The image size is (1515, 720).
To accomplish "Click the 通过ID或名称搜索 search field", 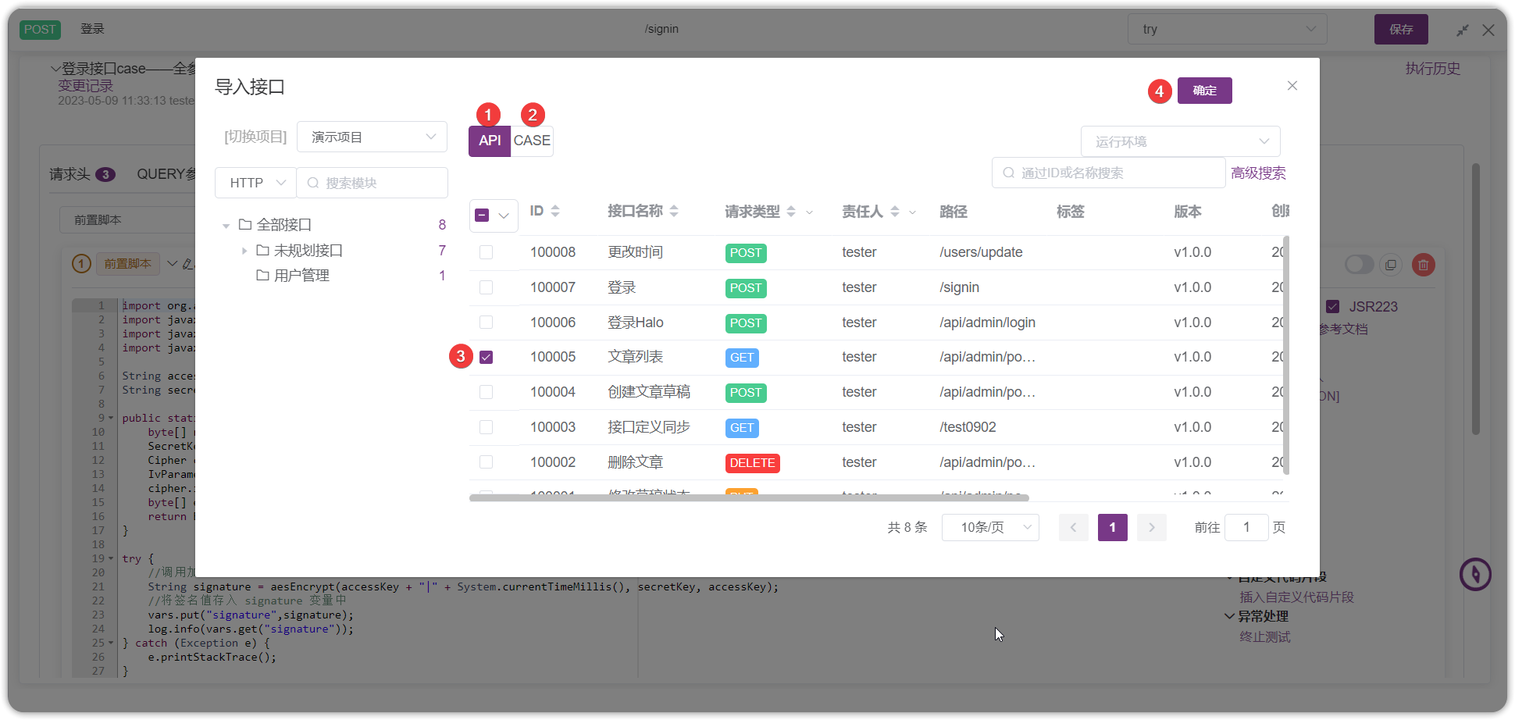I will (1108, 173).
